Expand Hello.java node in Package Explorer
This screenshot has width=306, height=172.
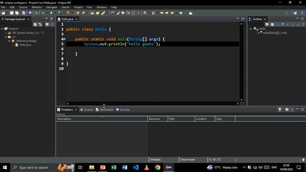point(13,45)
